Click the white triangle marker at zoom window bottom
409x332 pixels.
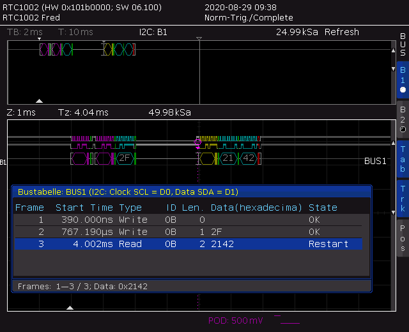tap(70, 308)
